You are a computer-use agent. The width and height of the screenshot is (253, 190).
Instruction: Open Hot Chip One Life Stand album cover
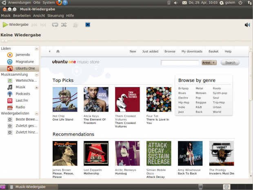coord(65,99)
